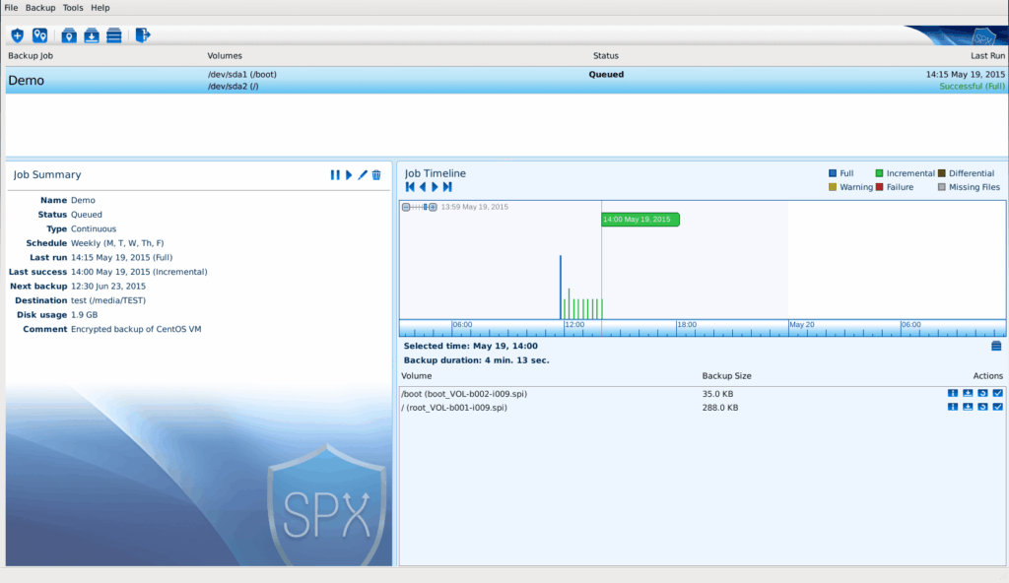This screenshot has width=1009, height=583.
Task: Run the Demo job with the play button
Action: point(349,174)
